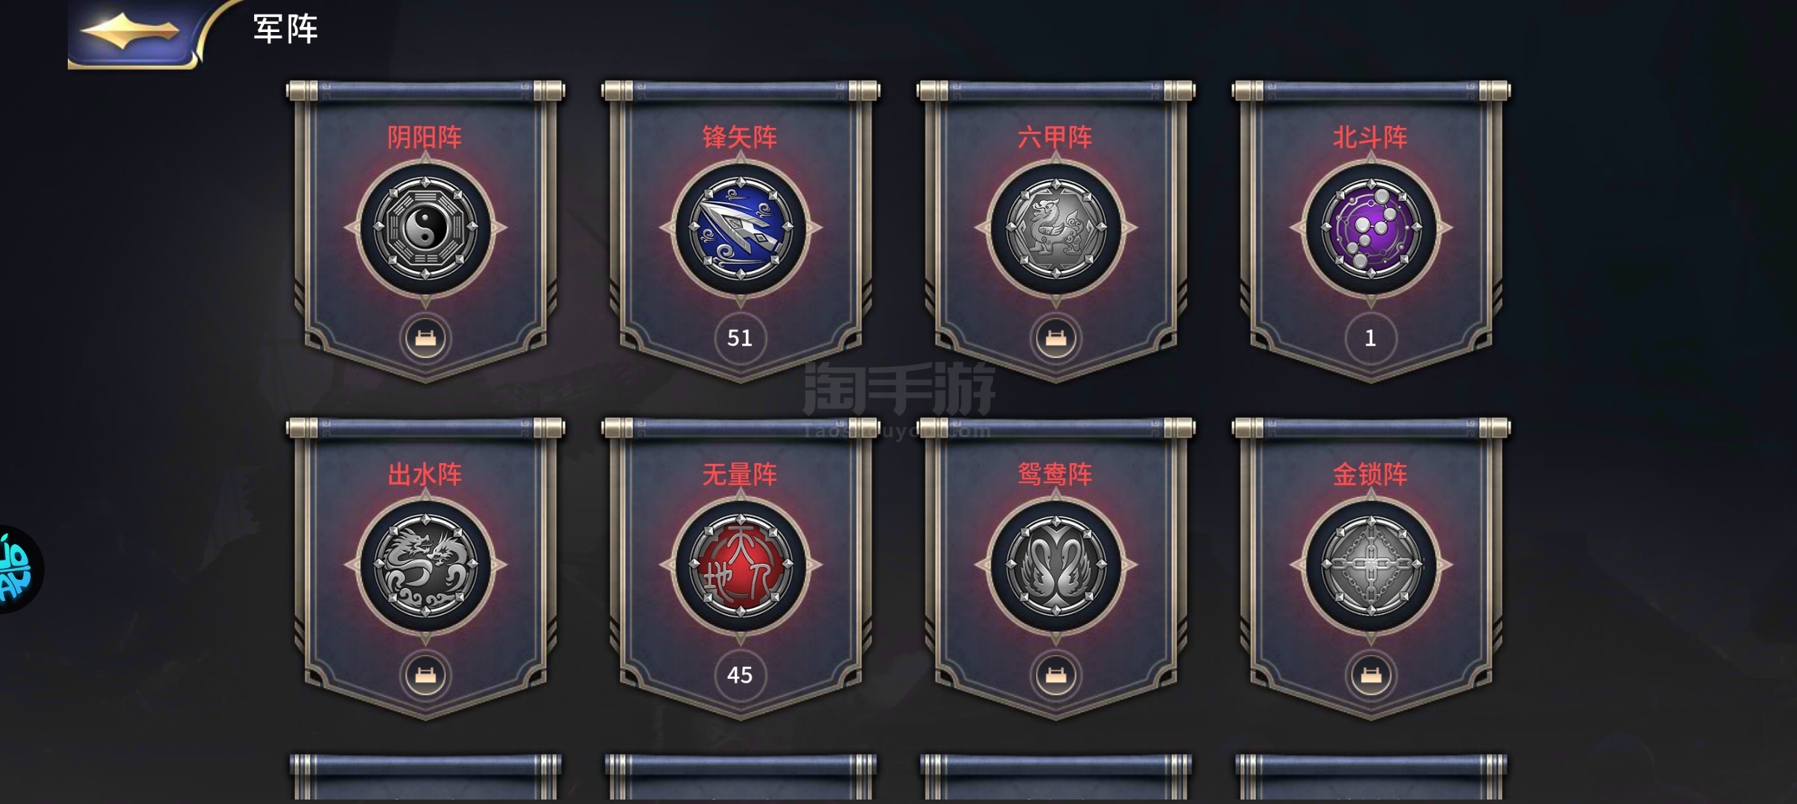Click the lock badge under 六甲阵
1797x804 pixels.
click(x=1056, y=338)
